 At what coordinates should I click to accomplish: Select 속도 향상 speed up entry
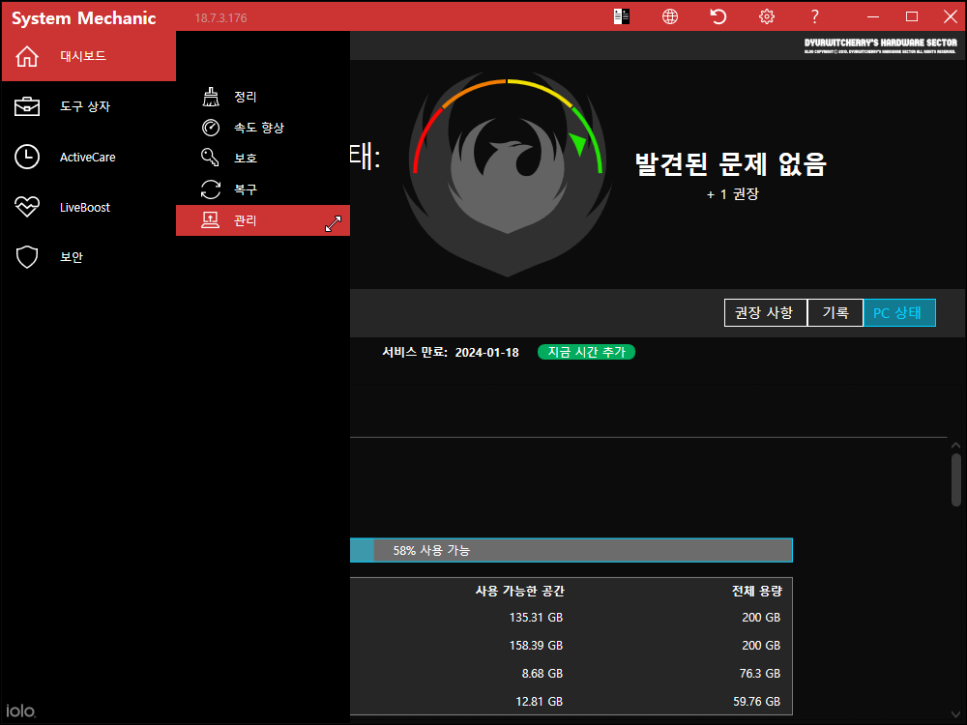point(263,128)
